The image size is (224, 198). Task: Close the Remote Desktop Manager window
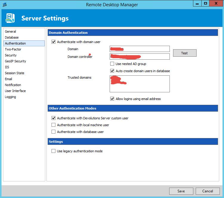[216, 4]
